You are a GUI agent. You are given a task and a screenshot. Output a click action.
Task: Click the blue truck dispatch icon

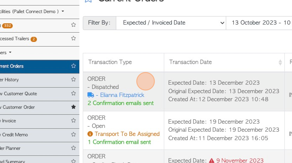pos(91,95)
